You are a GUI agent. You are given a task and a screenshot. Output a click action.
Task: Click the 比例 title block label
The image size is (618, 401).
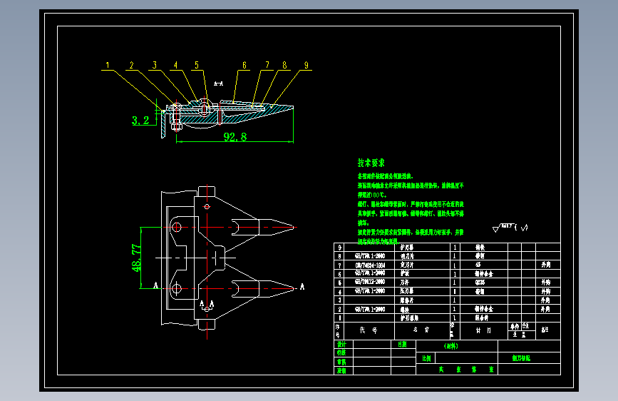pyautogui.click(x=426, y=358)
